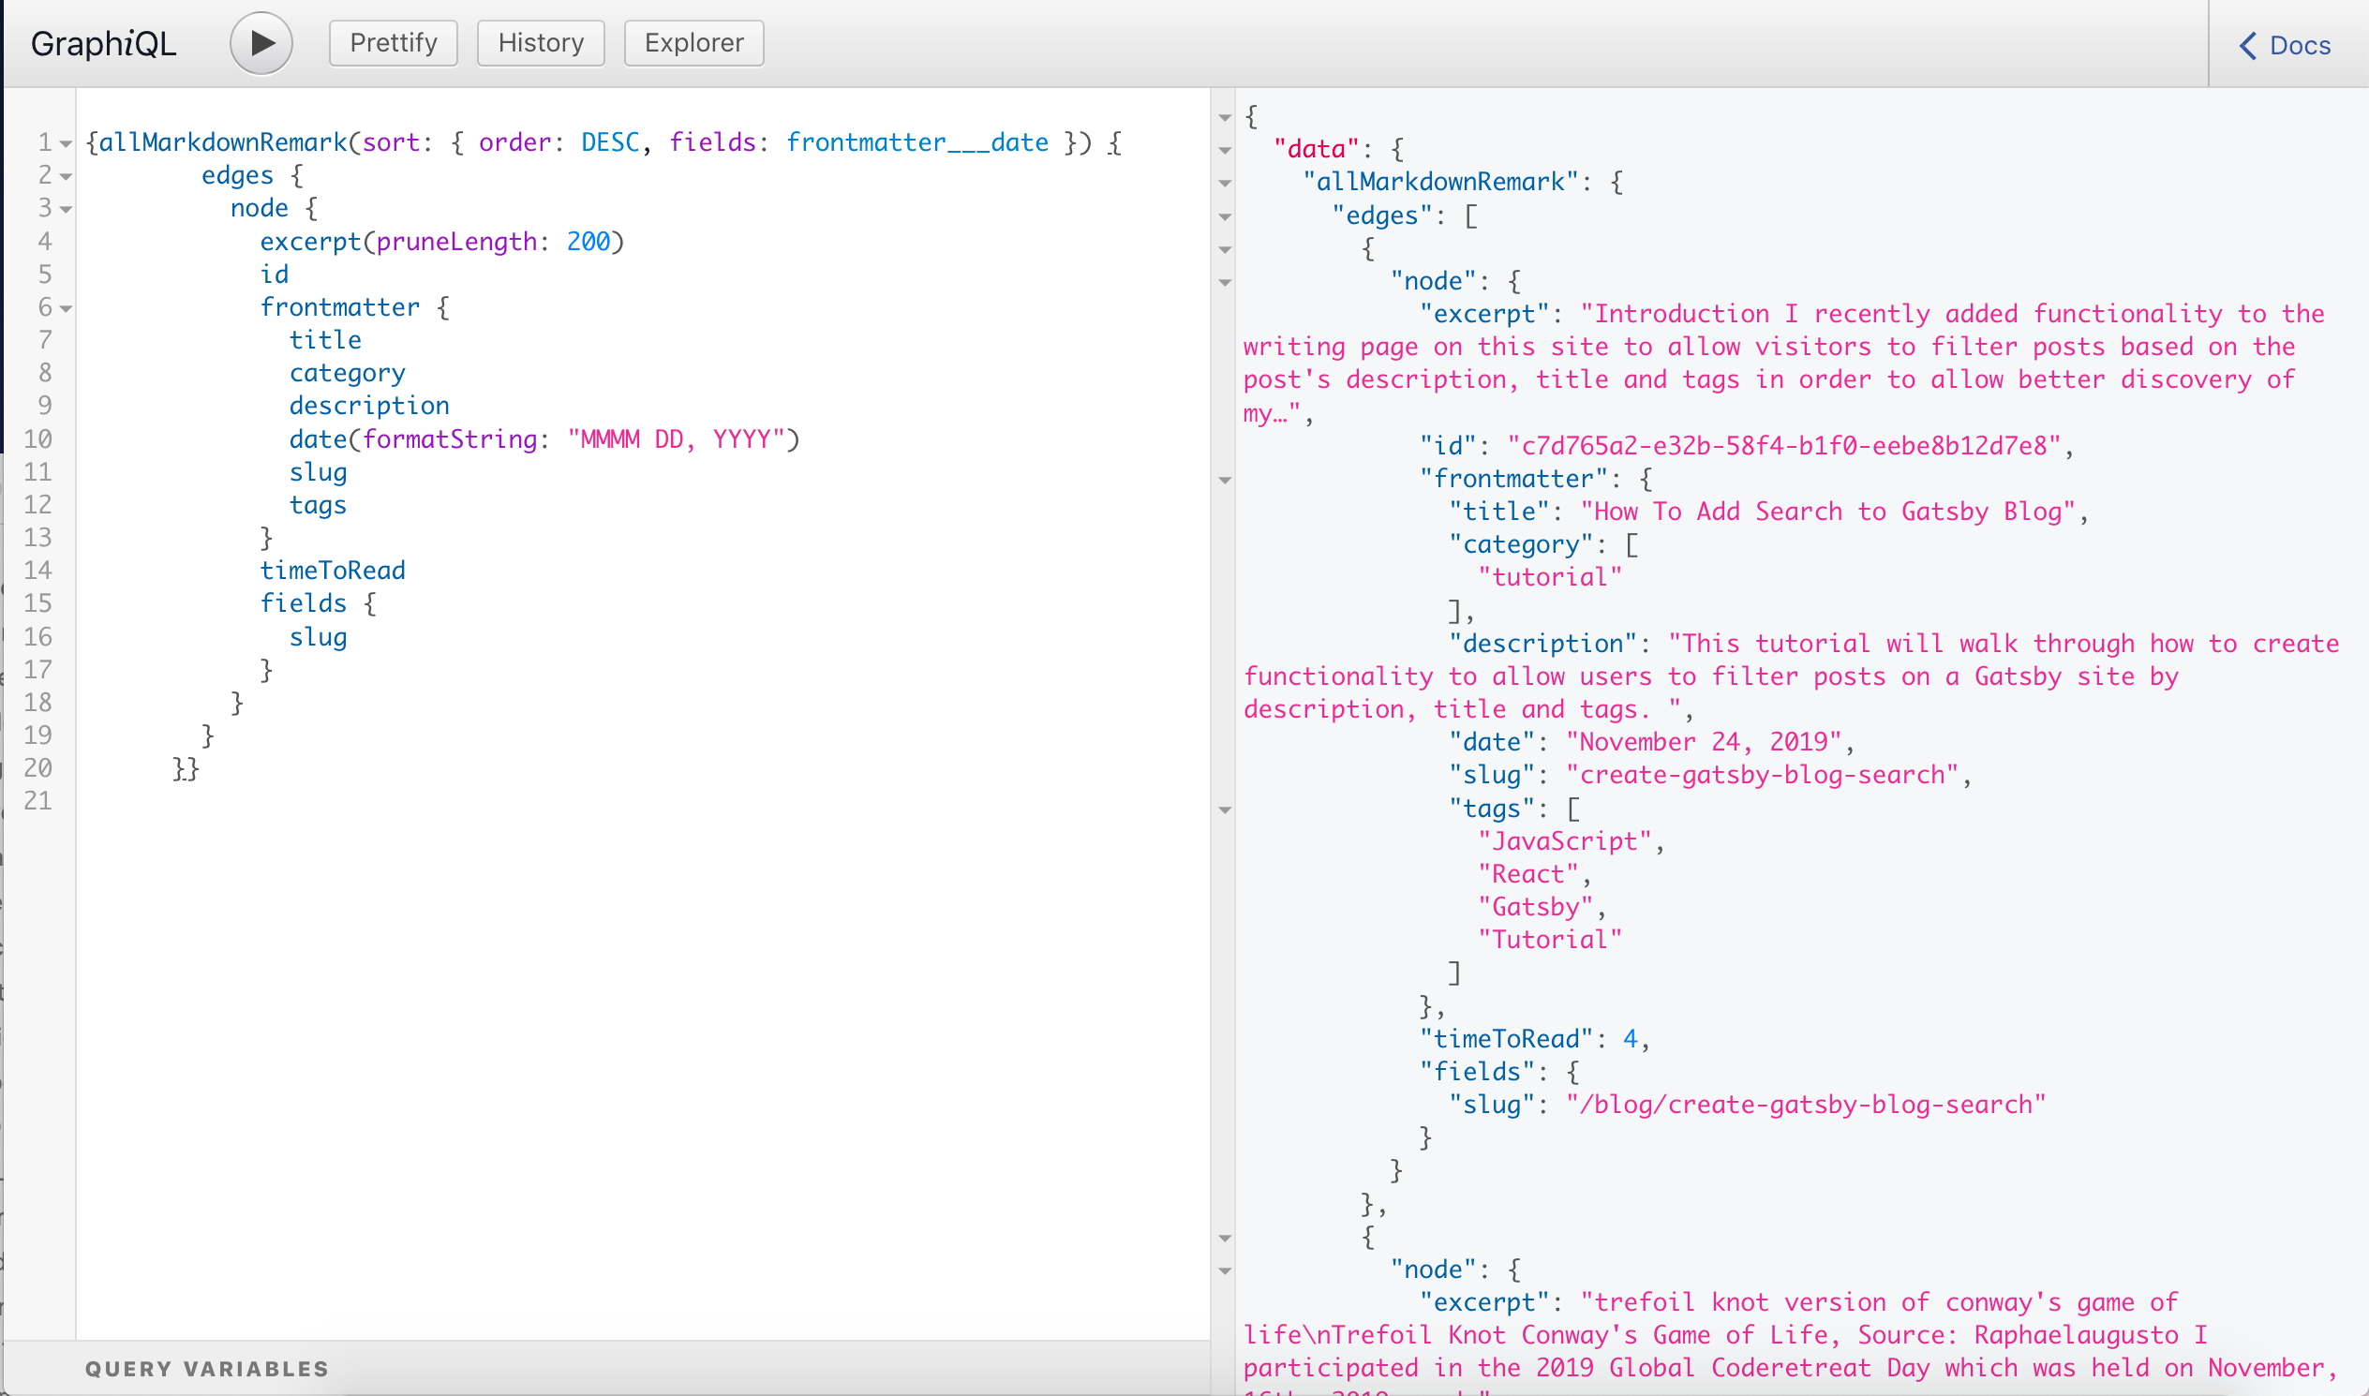The width and height of the screenshot is (2369, 1396).
Task: Click the timeToRead value in the response
Action: click(1633, 1037)
